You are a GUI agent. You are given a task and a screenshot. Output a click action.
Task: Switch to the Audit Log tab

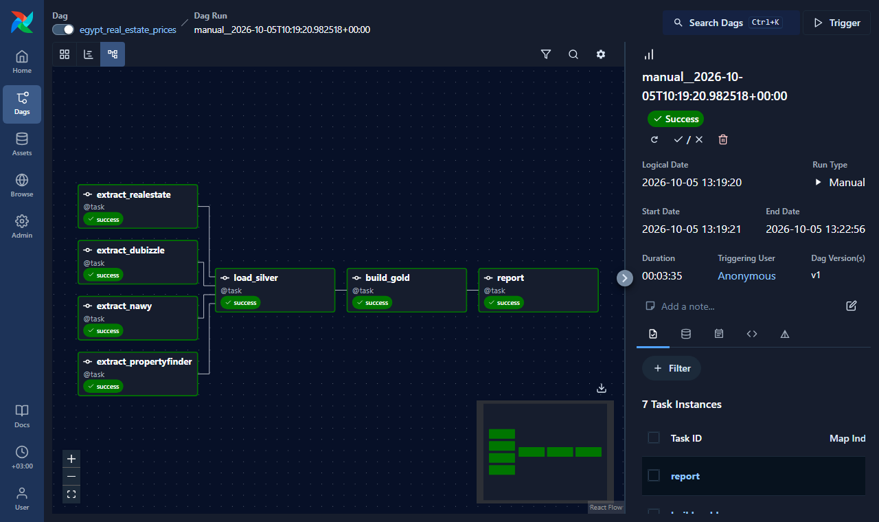pos(719,334)
